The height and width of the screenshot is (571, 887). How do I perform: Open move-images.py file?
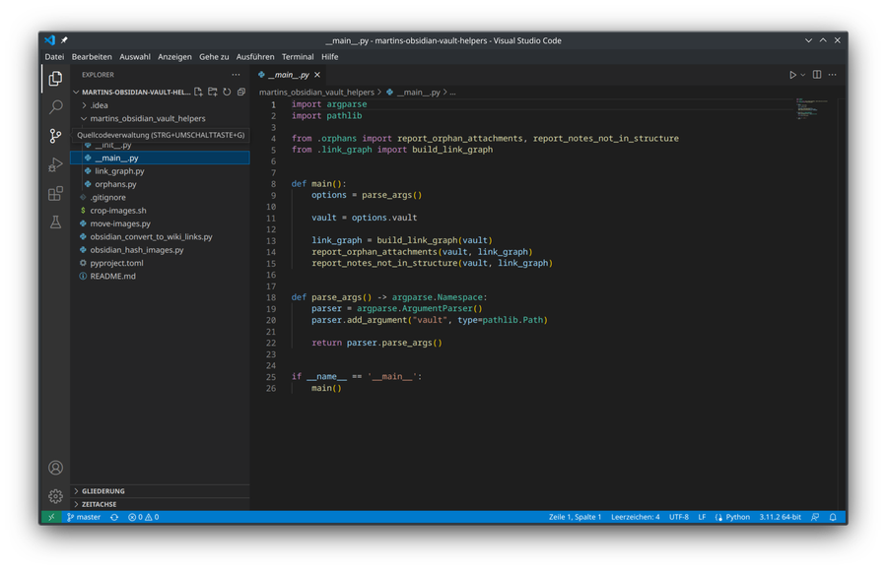point(160,223)
